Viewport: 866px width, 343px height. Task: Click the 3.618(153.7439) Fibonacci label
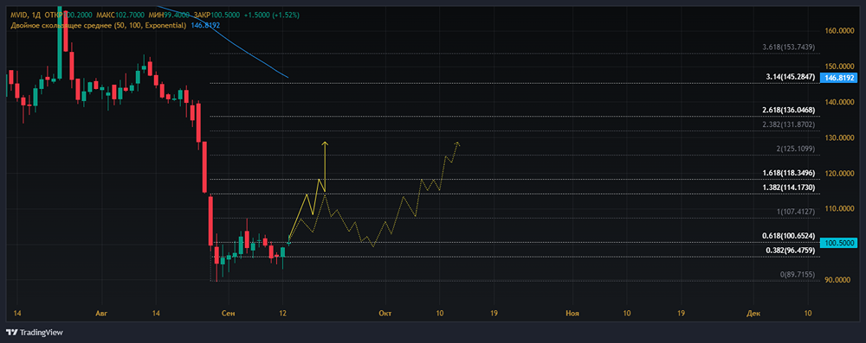coord(789,48)
